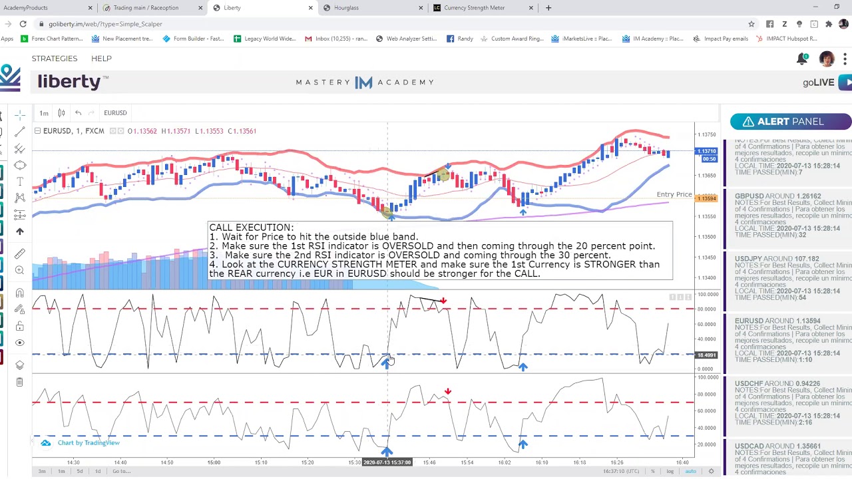This screenshot has width=852, height=479.
Task: Toggle lock all drawing tools
Action: [x=20, y=326]
